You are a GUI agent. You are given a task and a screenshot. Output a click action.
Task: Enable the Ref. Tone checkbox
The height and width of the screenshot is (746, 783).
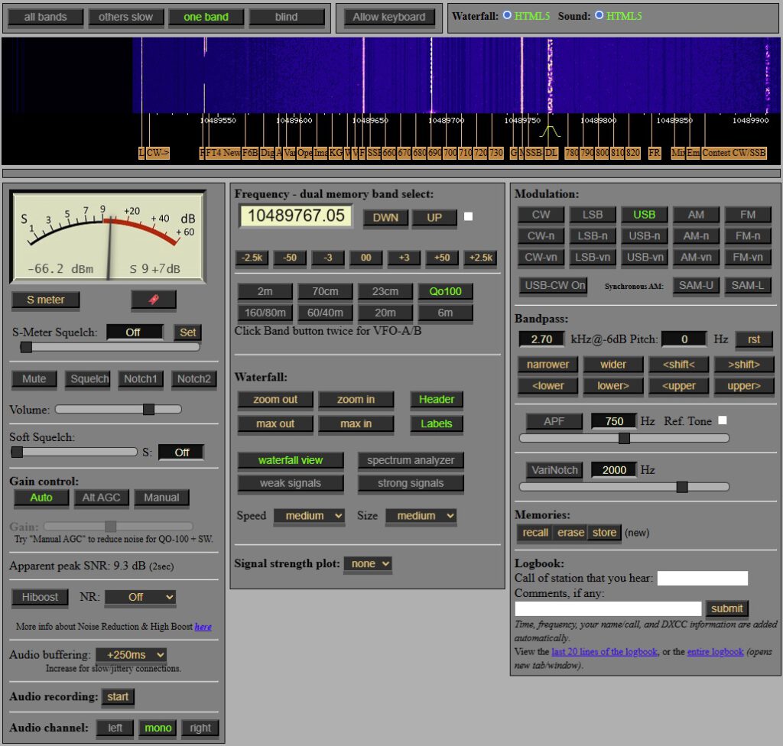coord(723,420)
